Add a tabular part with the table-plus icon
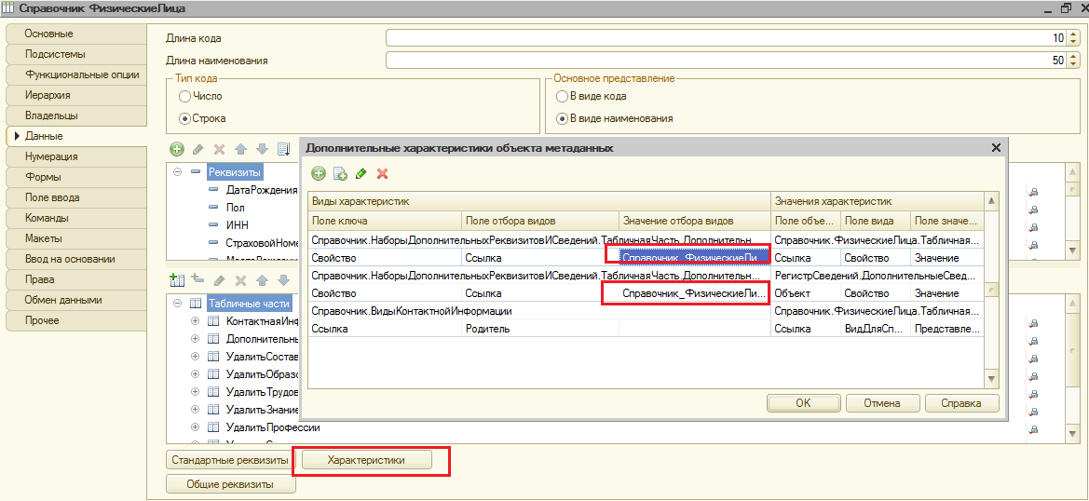 point(177,279)
